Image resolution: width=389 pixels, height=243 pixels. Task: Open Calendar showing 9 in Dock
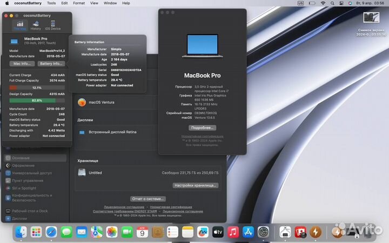pyautogui.click(x=142, y=232)
